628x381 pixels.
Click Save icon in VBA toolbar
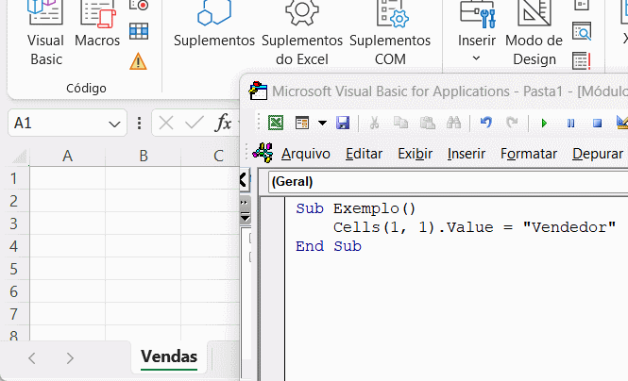[x=343, y=123]
